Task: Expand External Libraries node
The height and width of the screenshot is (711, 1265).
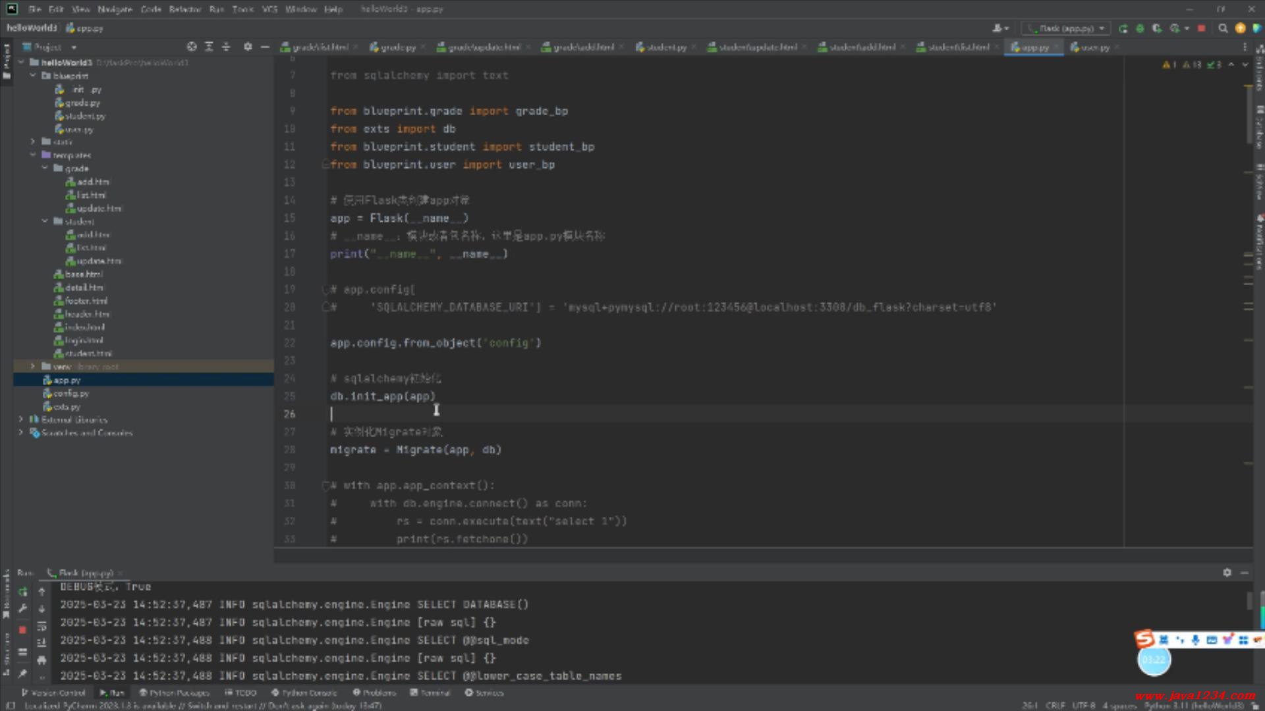Action: 20,419
